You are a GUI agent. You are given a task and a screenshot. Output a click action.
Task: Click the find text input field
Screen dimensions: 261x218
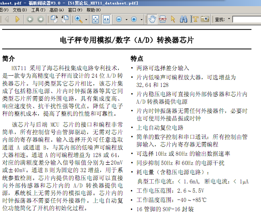[247, 20]
